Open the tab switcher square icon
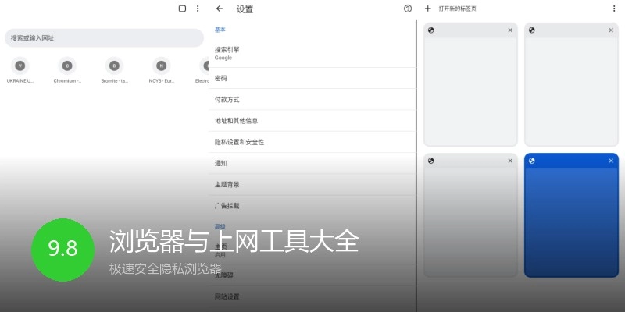The height and width of the screenshot is (312, 625). [182, 9]
